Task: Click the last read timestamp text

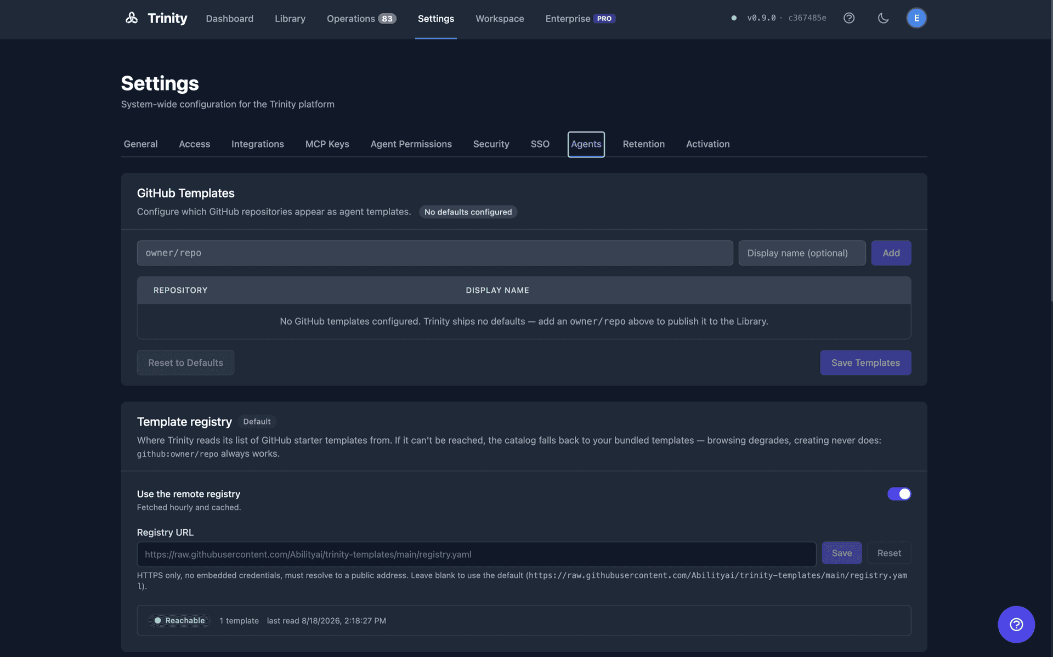Action: coord(326,620)
